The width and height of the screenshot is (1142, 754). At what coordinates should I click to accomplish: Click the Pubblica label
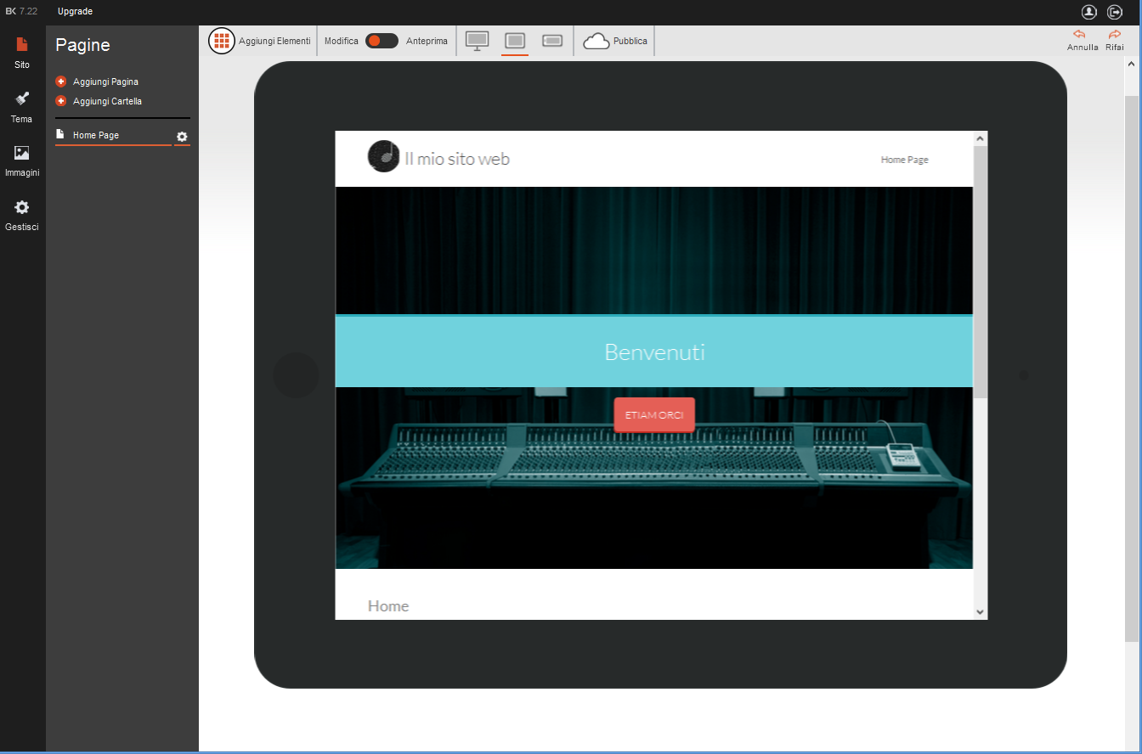pos(630,41)
